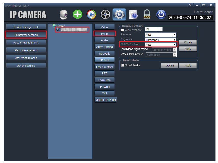This screenshot has width=218, height=163.
Task: Click Obtain in Smart Moto section
Action: coord(169,66)
